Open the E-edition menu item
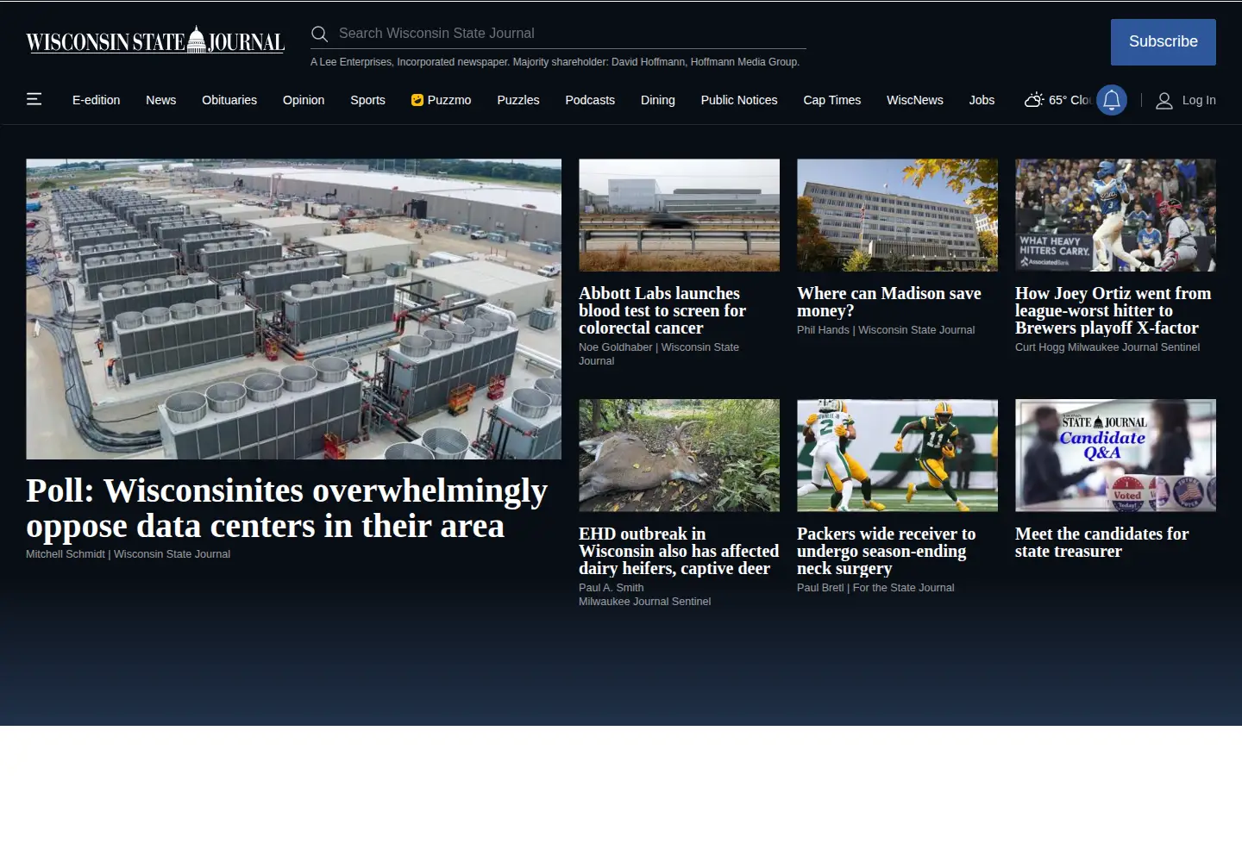 pos(97,100)
